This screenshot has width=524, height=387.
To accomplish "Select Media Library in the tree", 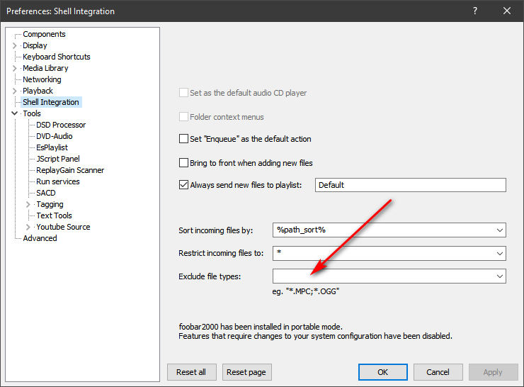I will point(45,68).
